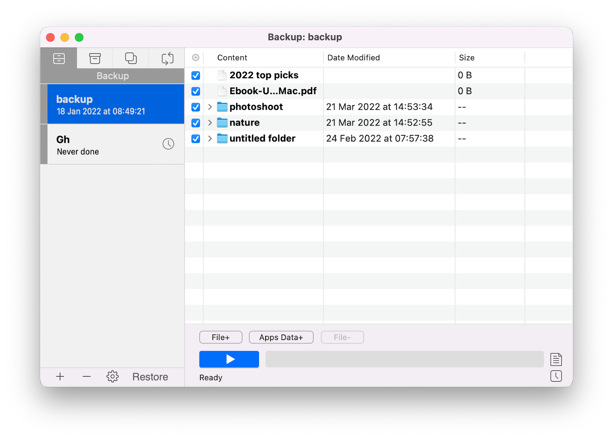Image resolution: width=613 pixels, height=440 pixels.
Task: Uncheck the nature folder
Action: pos(195,123)
